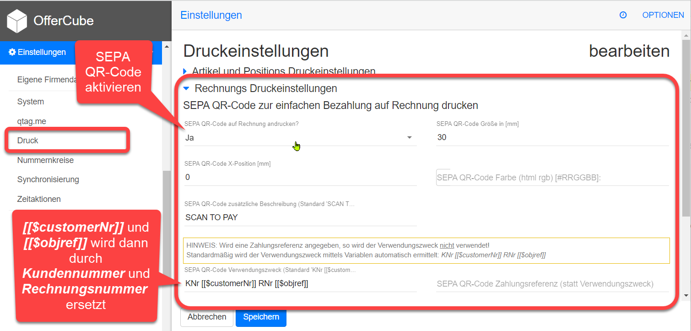Click the Abbrechen button
The height and width of the screenshot is (331, 691).
click(207, 317)
